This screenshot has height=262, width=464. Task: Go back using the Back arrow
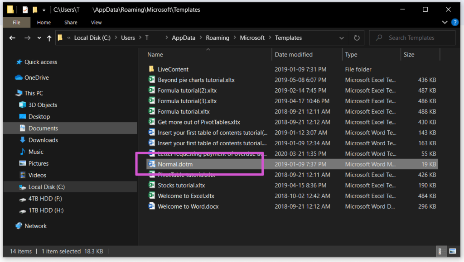point(12,38)
